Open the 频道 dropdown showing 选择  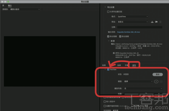click(x=138, y=81)
